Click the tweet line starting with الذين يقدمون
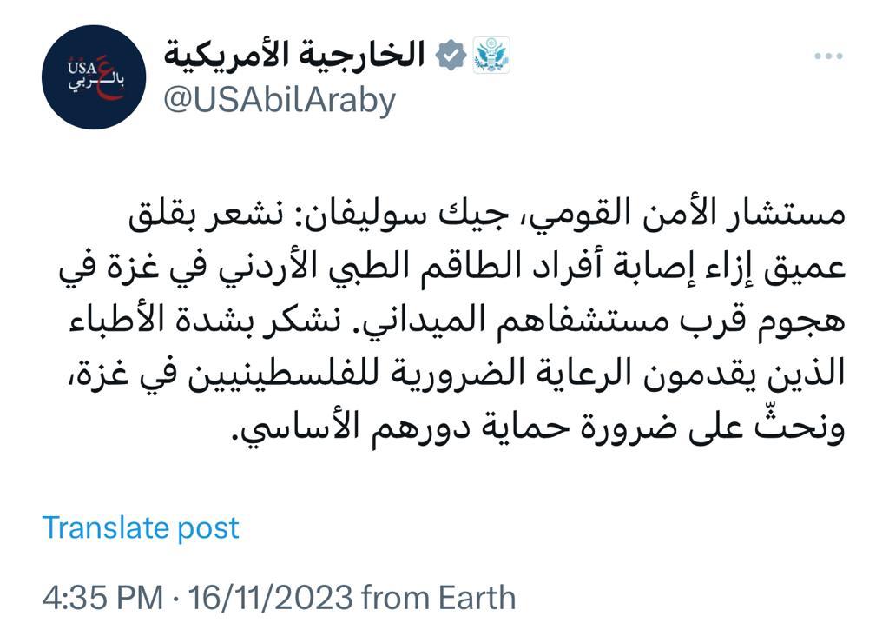Viewport: 889px width, 643px height. coord(457,374)
